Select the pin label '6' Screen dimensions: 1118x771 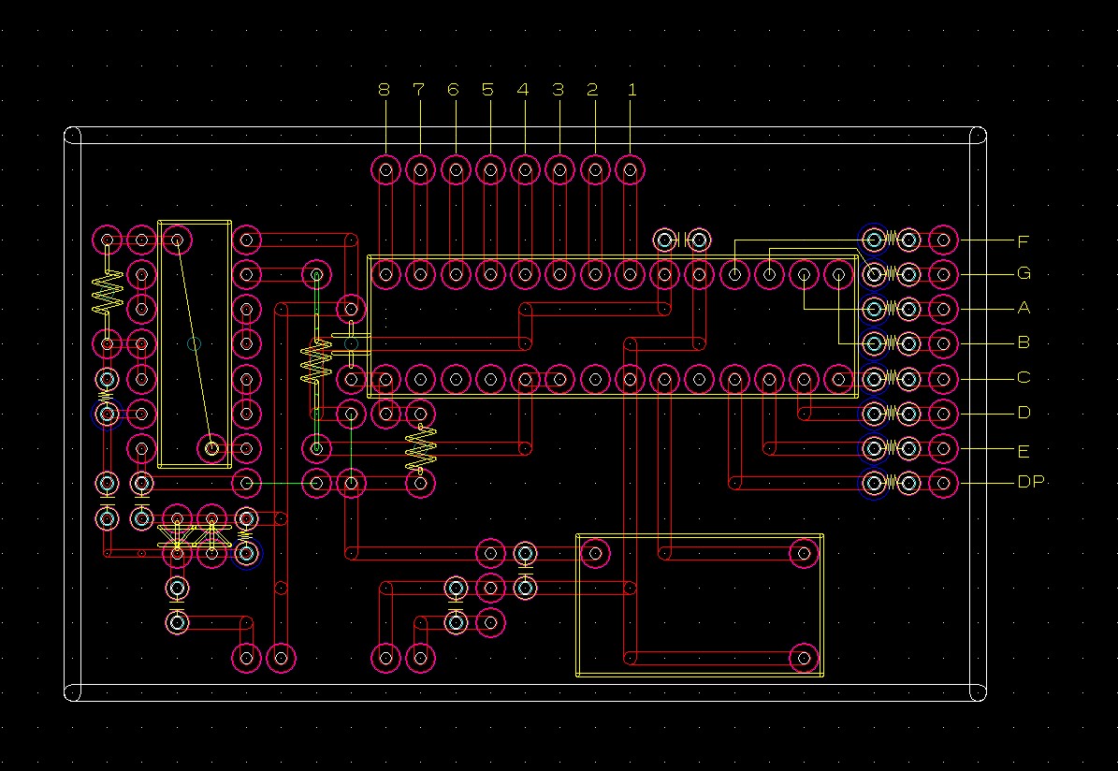(x=453, y=90)
